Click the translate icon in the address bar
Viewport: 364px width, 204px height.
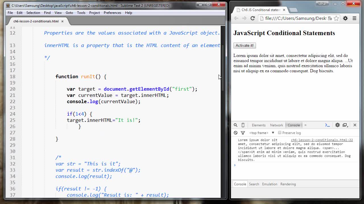[330, 18]
